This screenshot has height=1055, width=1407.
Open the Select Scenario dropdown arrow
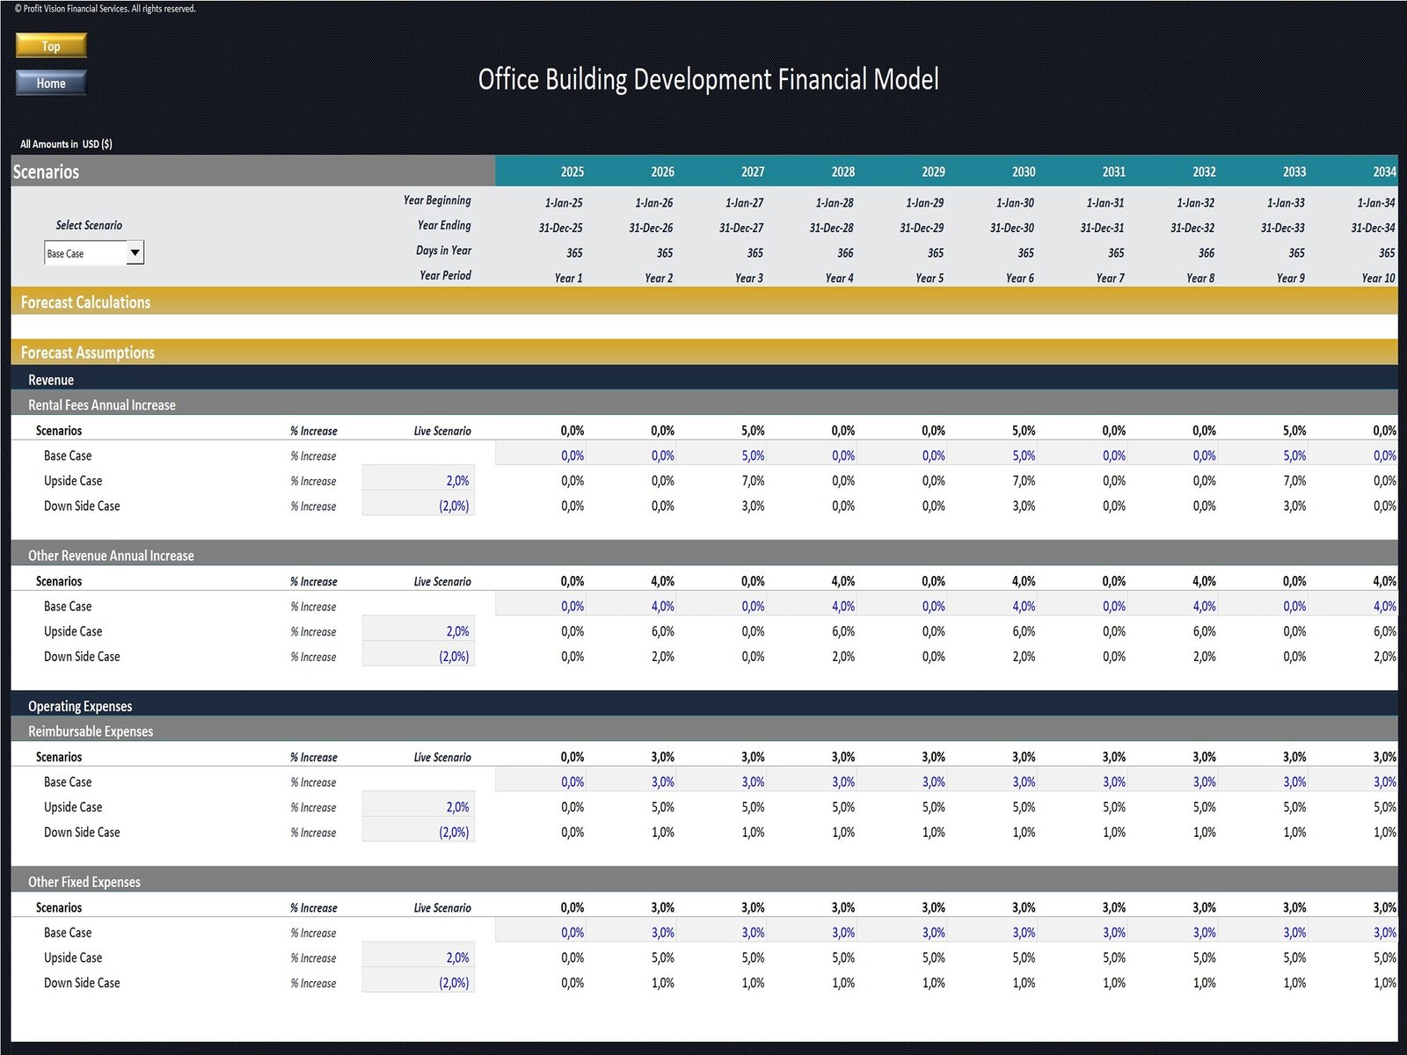coord(135,253)
